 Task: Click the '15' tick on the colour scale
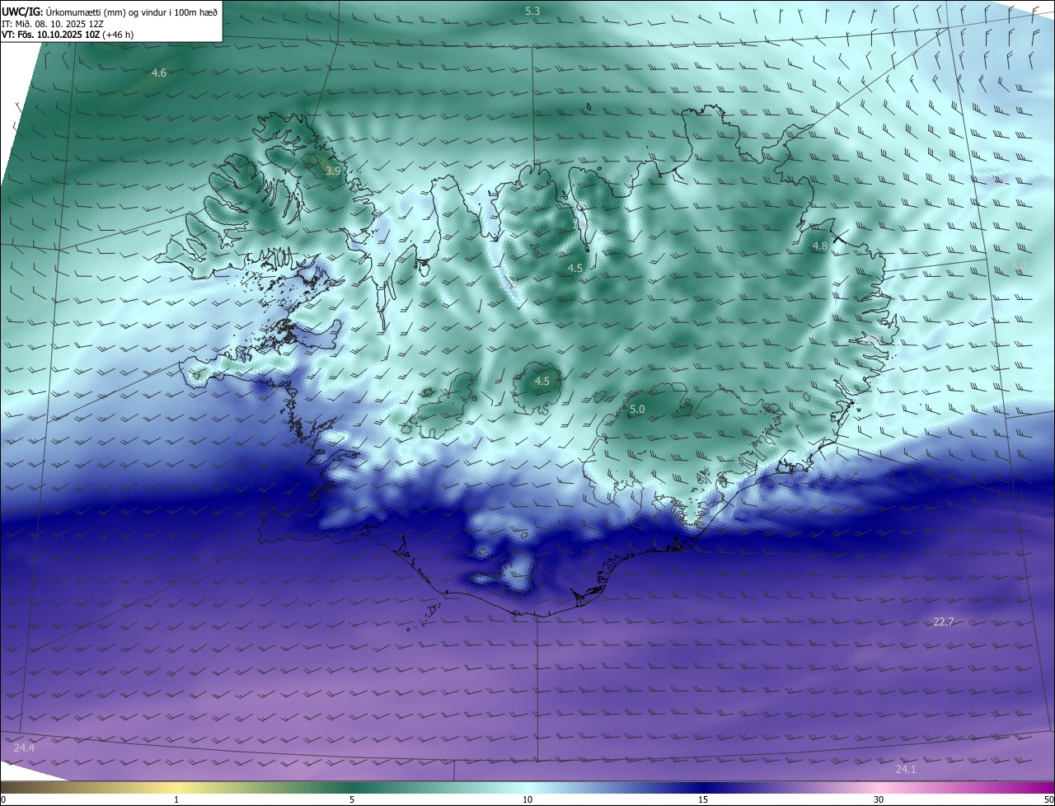[703, 799]
